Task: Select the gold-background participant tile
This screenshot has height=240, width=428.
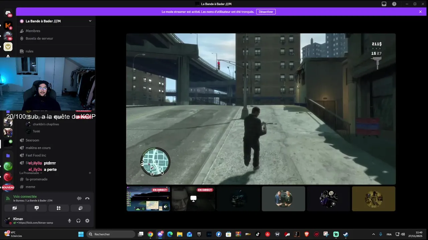Action: [x=374, y=199]
